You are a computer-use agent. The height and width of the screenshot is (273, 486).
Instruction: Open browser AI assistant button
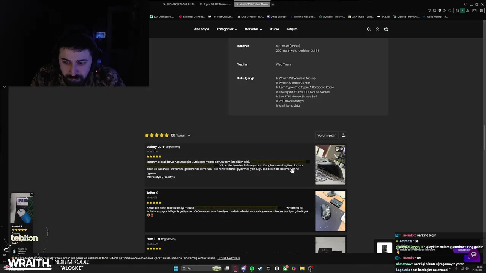[475, 11]
